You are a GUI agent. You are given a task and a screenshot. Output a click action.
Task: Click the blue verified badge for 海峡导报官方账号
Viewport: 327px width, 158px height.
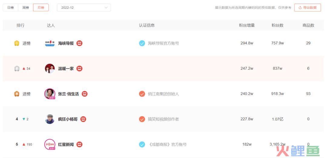pyautogui.click(x=142, y=43)
